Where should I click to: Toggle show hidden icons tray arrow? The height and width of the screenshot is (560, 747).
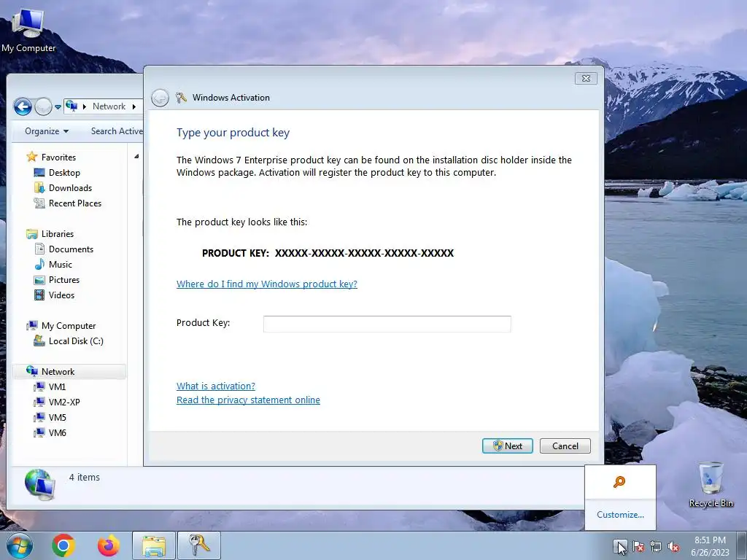pos(620,546)
